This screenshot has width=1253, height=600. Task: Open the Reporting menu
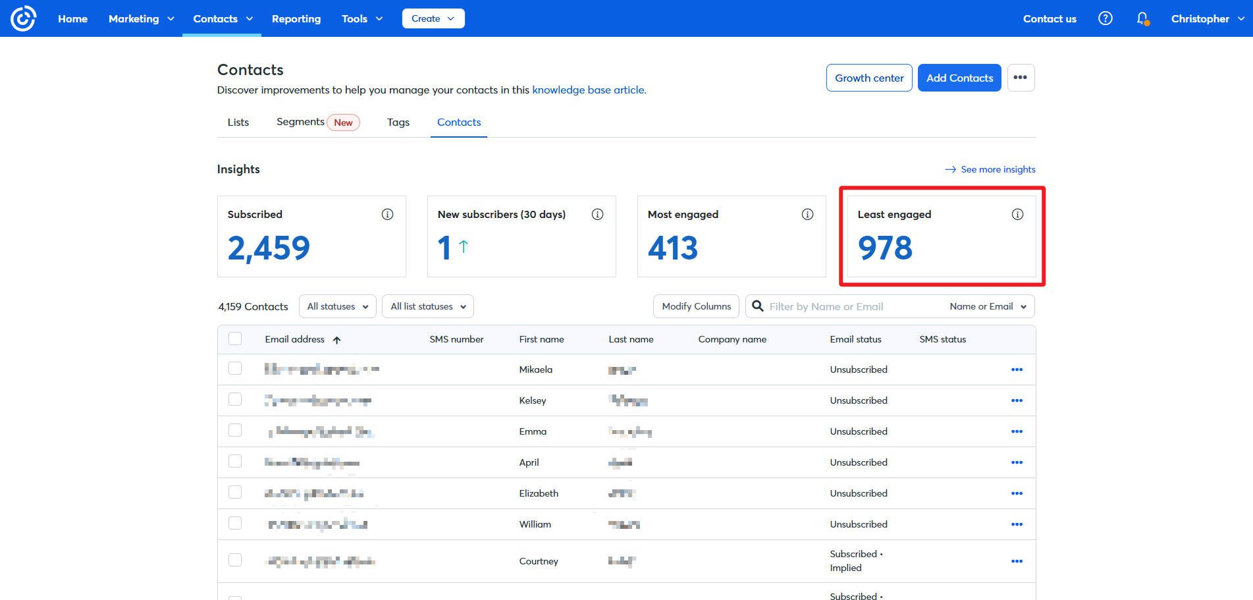click(x=296, y=18)
